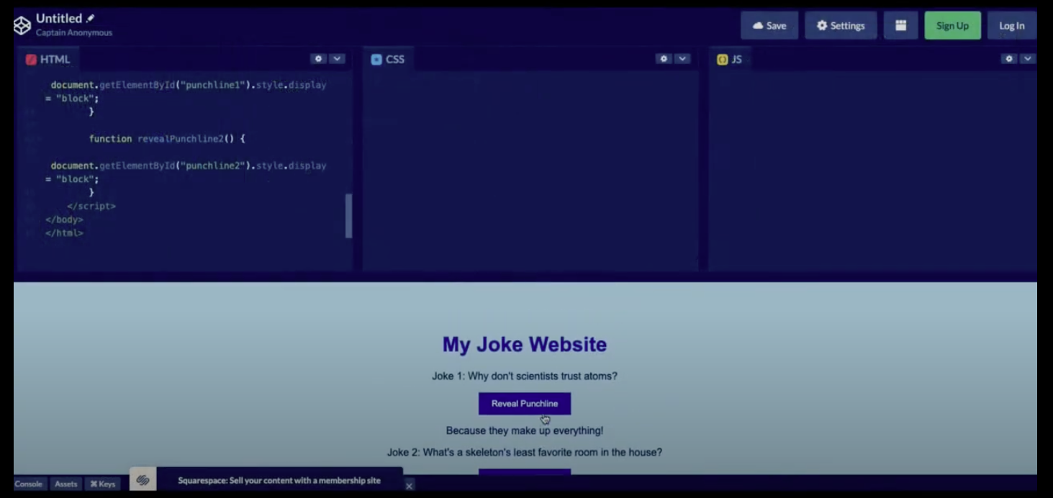1053x498 pixels.
Task: Edit the pen title with pencil icon
Action: click(91, 19)
